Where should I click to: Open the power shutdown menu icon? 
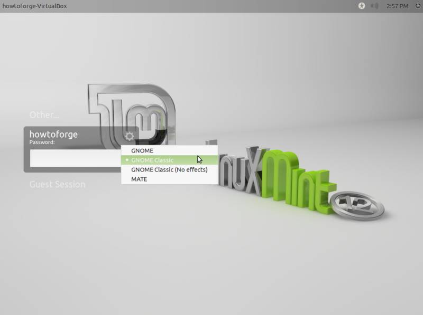(x=418, y=6)
